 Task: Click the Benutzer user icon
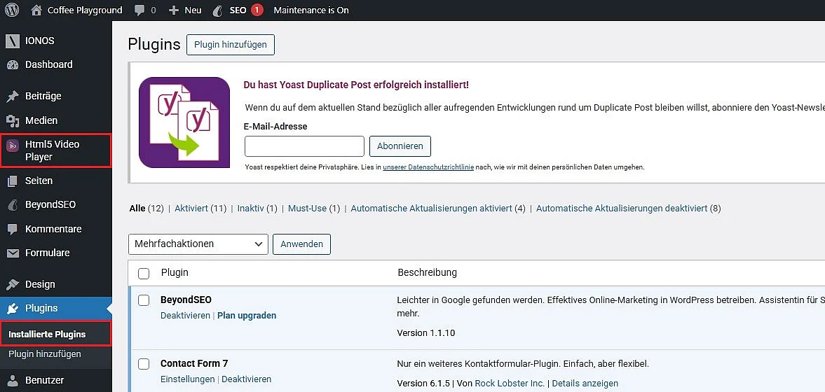[x=13, y=380]
